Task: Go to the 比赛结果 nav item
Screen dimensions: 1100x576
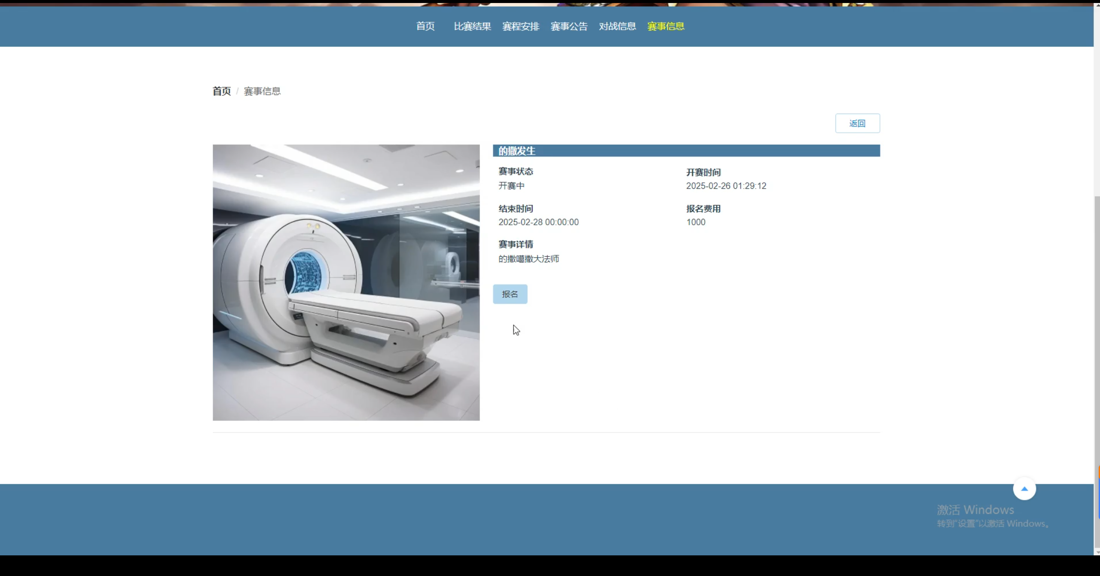Action: (472, 26)
